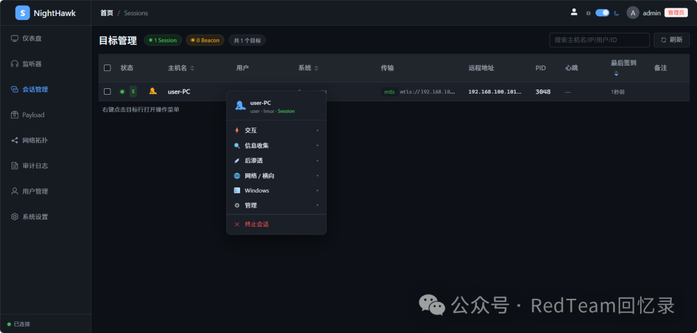Click the magnifier icon beside 信息收集
This screenshot has width=697, height=333.
(236, 146)
